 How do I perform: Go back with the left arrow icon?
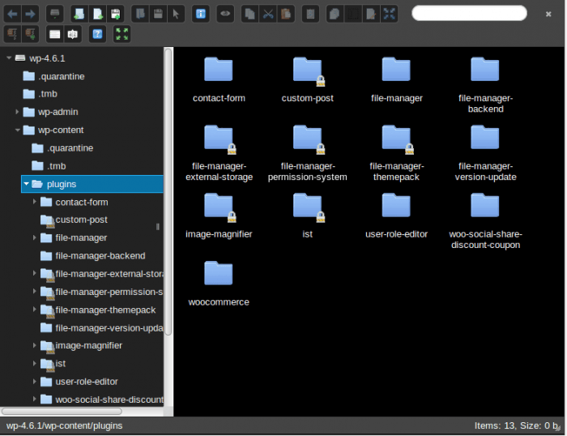click(x=12, y=14)
